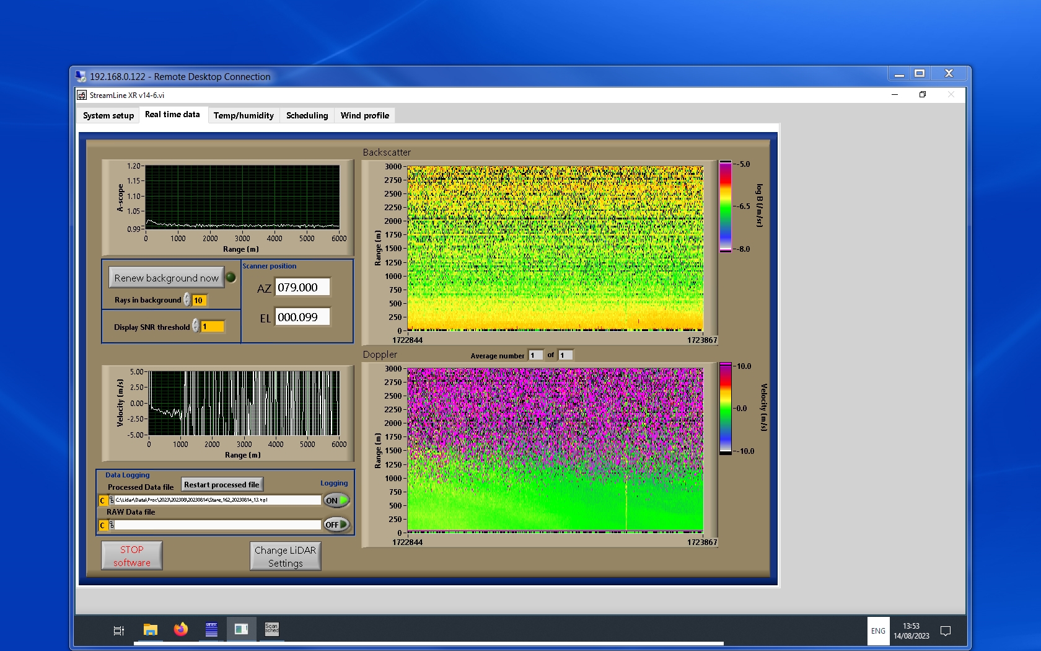Screen dimensions: 1041x651
Task: Click the Rays in background stepper
Action: (187, 300)
